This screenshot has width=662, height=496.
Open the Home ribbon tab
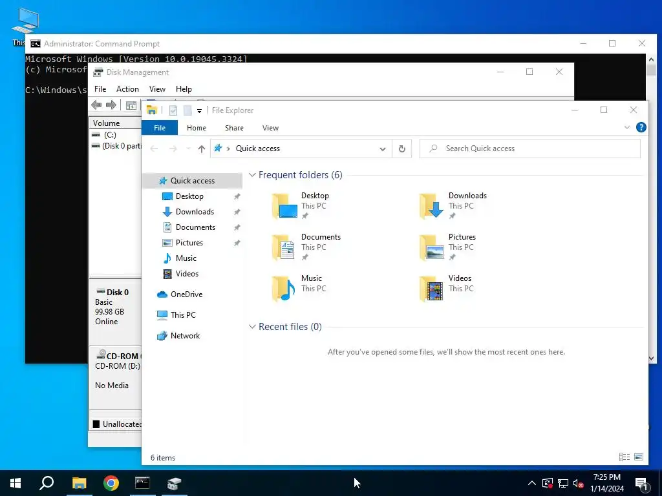(197, 128)
